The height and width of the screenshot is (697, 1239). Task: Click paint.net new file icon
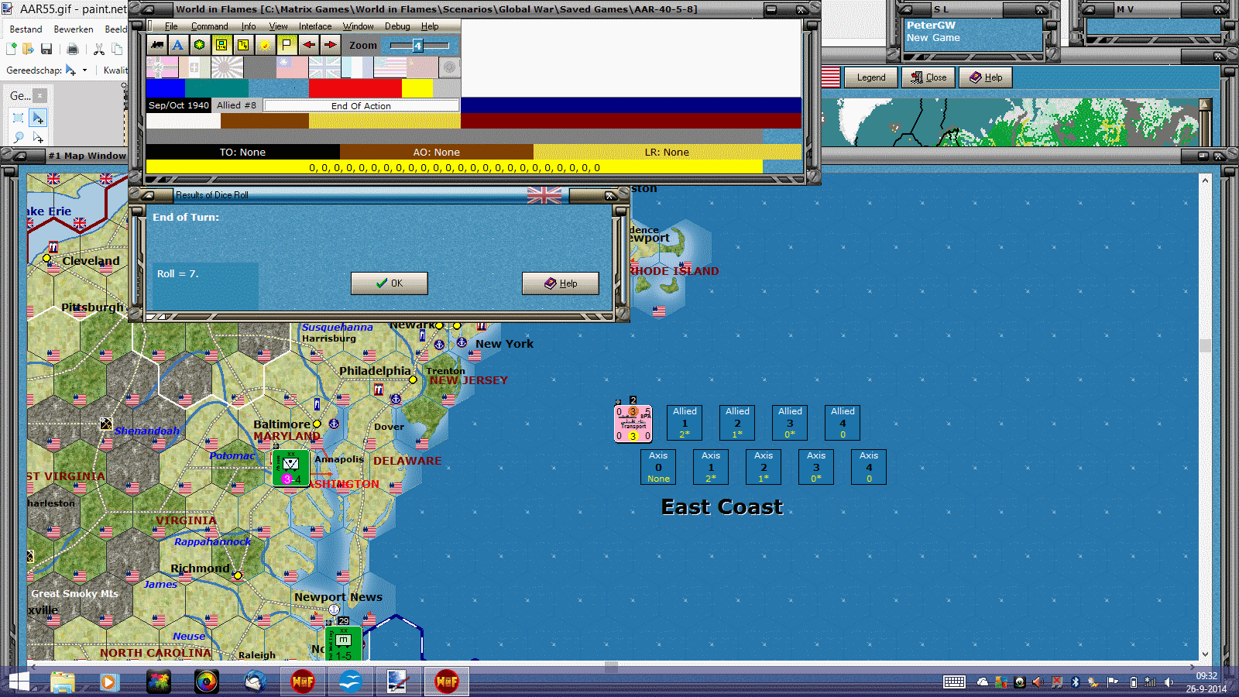(x=12, y=49)
